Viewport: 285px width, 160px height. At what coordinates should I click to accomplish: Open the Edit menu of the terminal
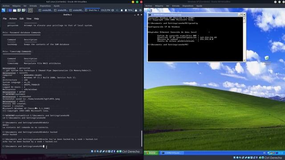pos(22,19)
